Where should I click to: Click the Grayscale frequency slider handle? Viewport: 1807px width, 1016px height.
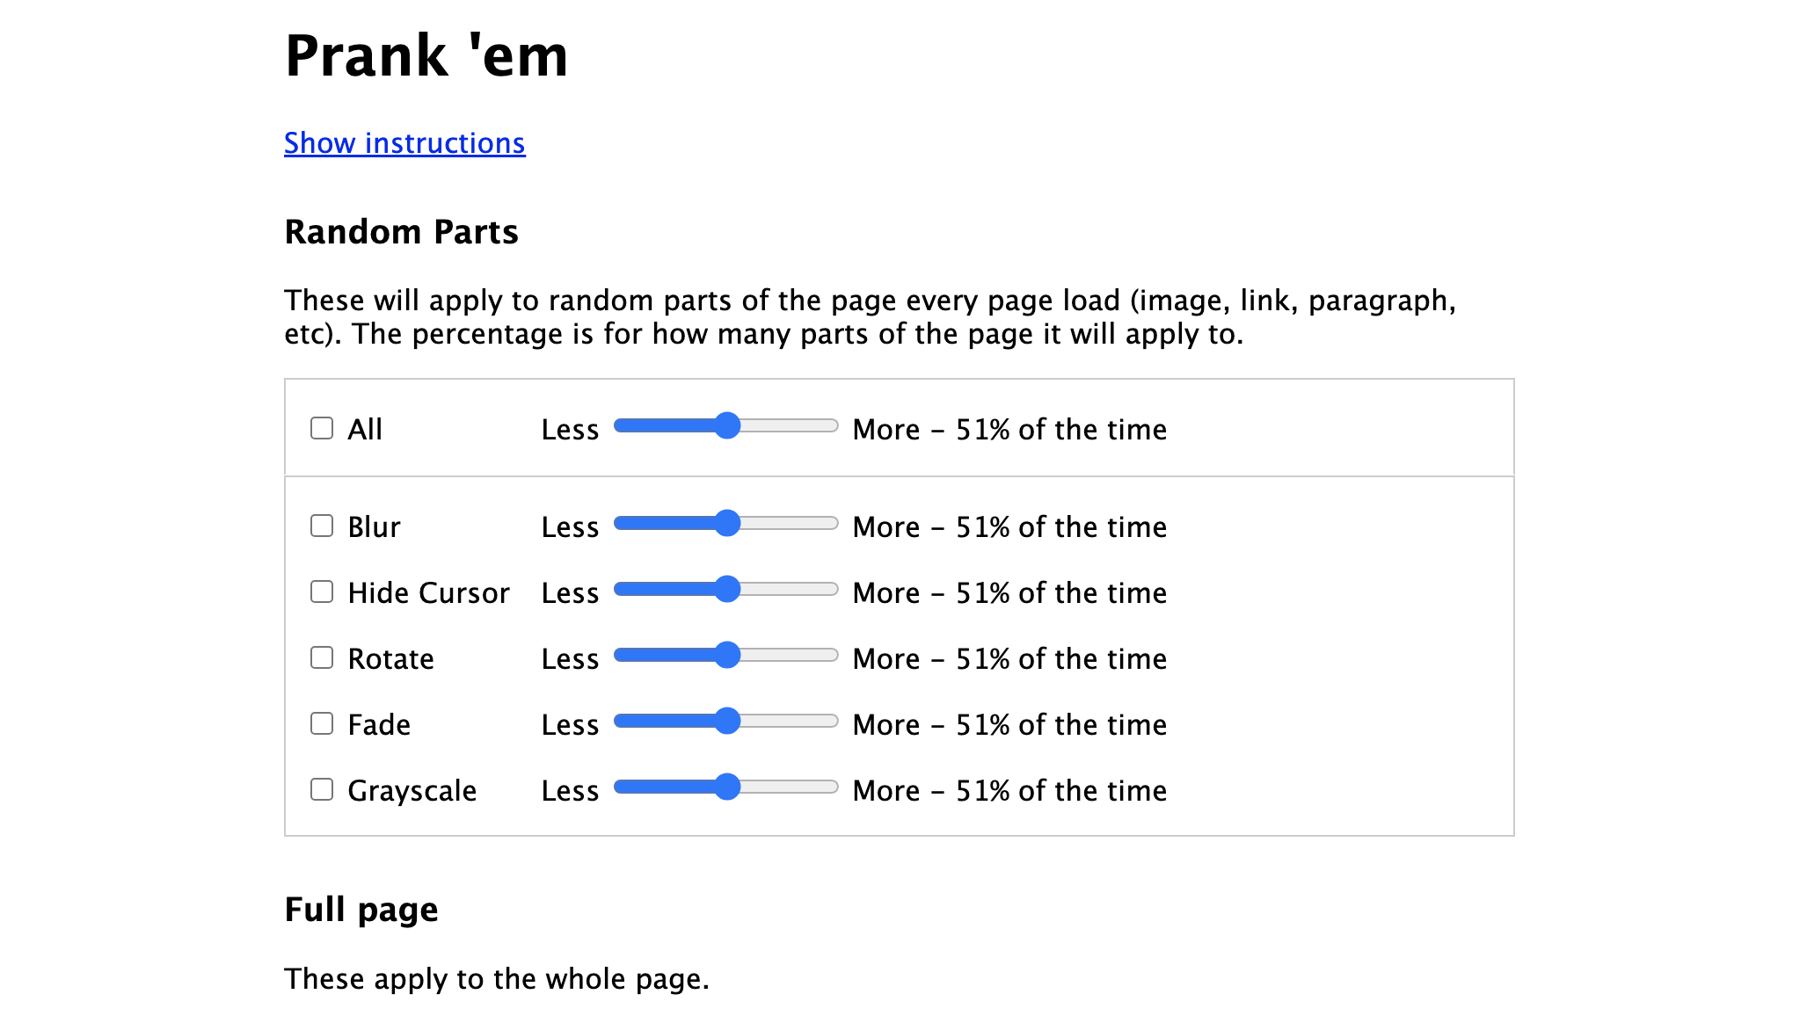pyautogui.click(x=727, y=787)
